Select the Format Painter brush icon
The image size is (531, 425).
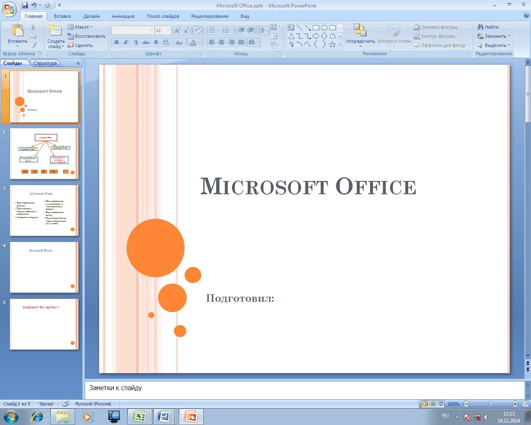[x=33, y=45]
